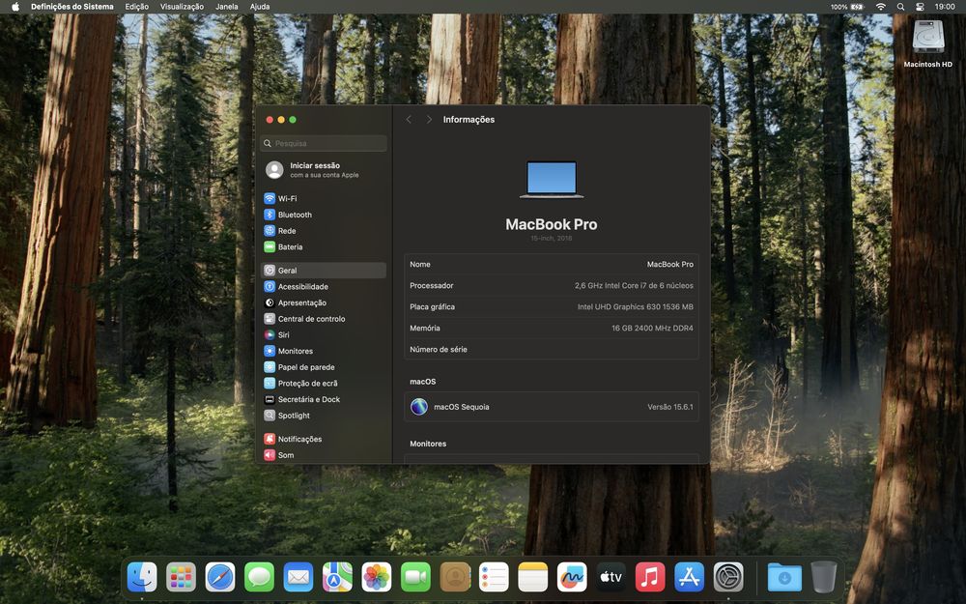
Task: Open Mail from the Dock
Action: pyautogui.click(x=298, y=578)
